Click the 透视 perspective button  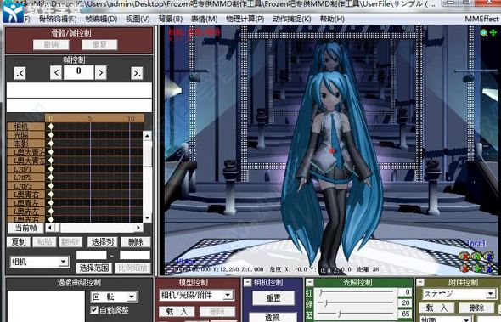(273, 317)
